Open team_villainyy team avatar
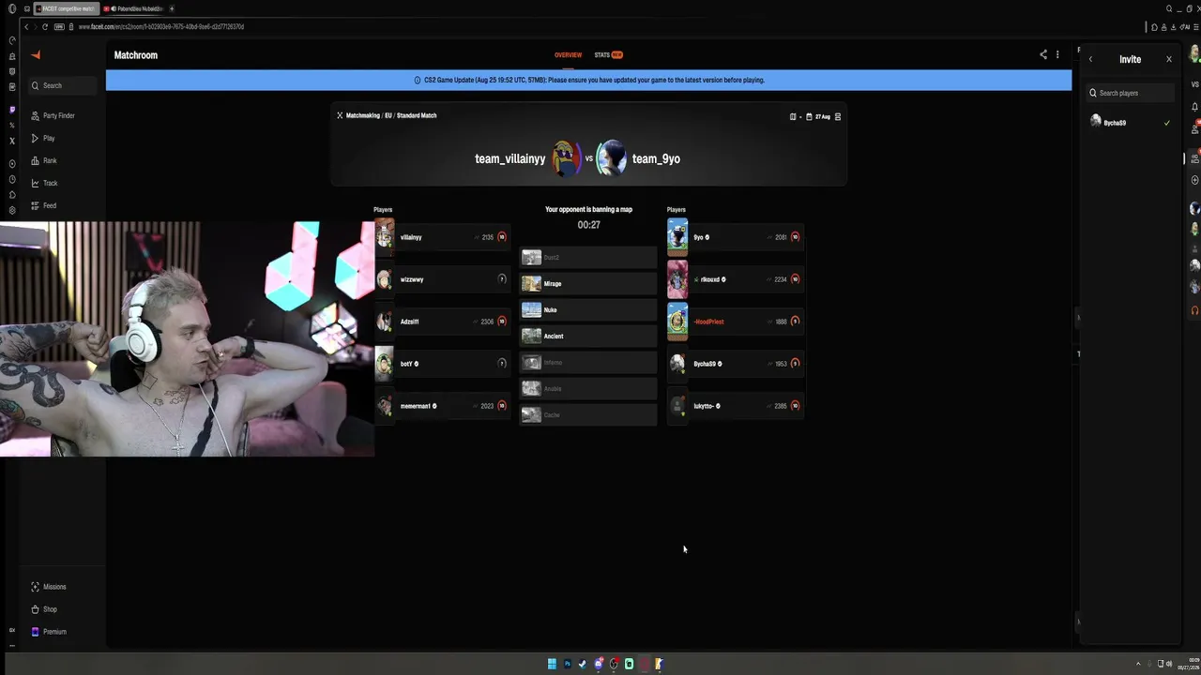This screenshot has height=675, width=1201. pyautogui.click(x=566, y=158)
